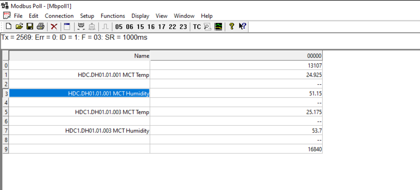420x190 pixels.
Task: Open the communication traffic log icon
Action: pos(207,27)
